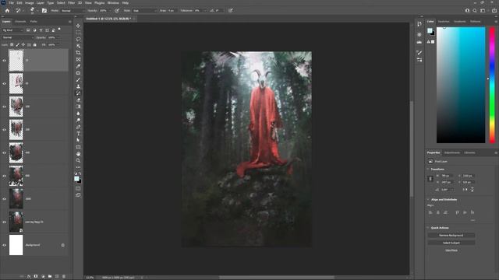Select the Zoom tool in toolbox
The width and height of the screenshot is (499, 280).
[78, 161]
